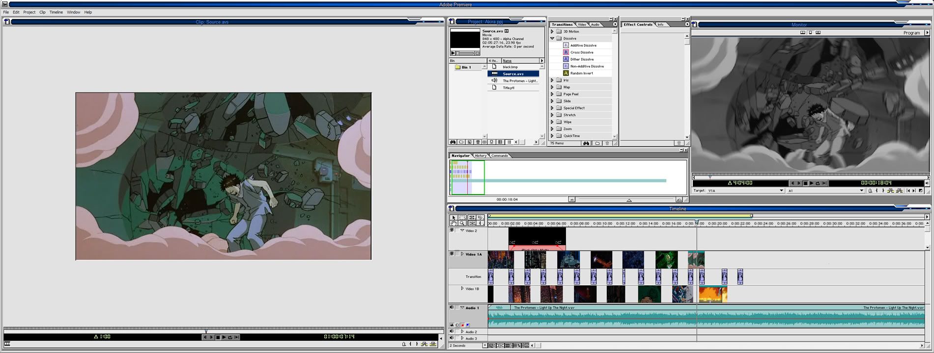The width and height of the screenshot is (934, 353).
Task: Collapse the Audio 1 track triangle
Action: [462, 307]
